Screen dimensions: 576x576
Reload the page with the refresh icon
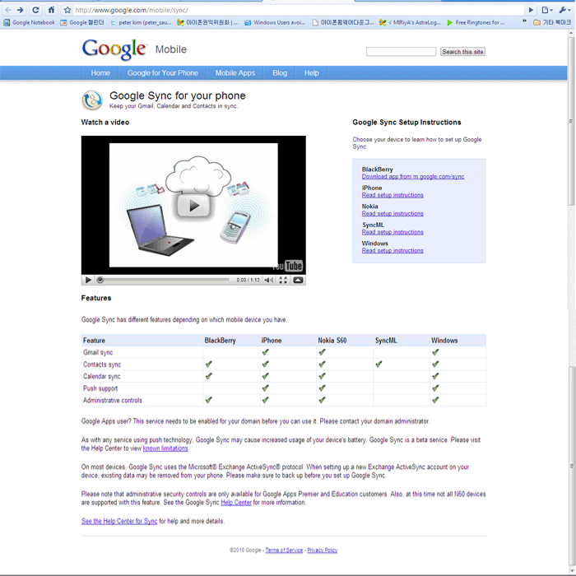coord(35,10)
